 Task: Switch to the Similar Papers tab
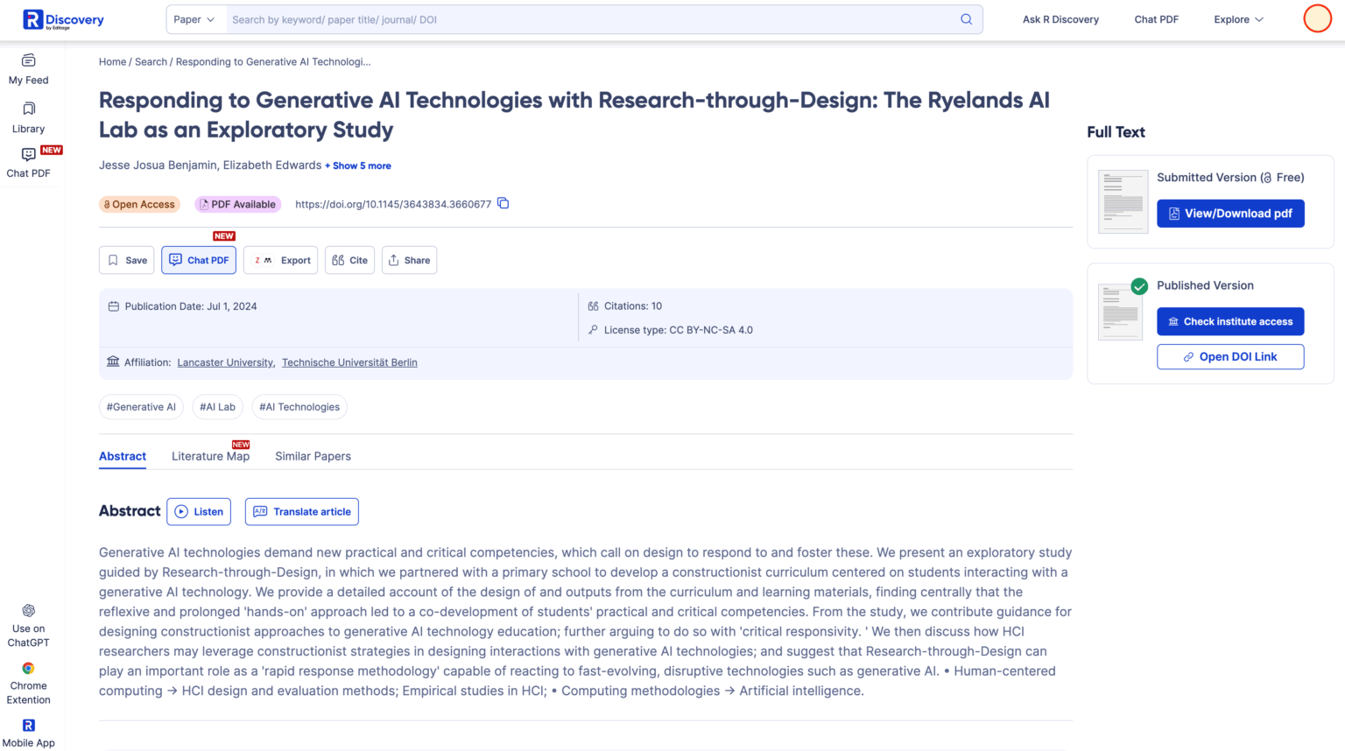(x=313, y=456)
